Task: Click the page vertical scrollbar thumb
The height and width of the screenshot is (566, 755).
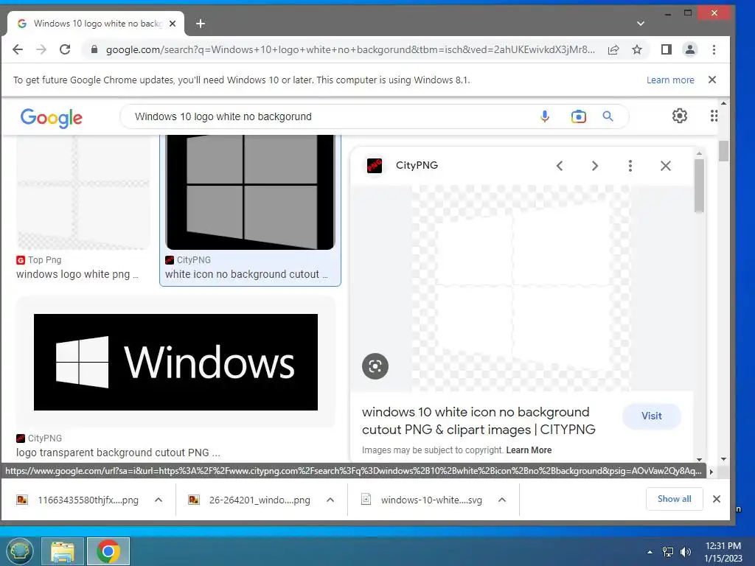Action: click(723, 151)
